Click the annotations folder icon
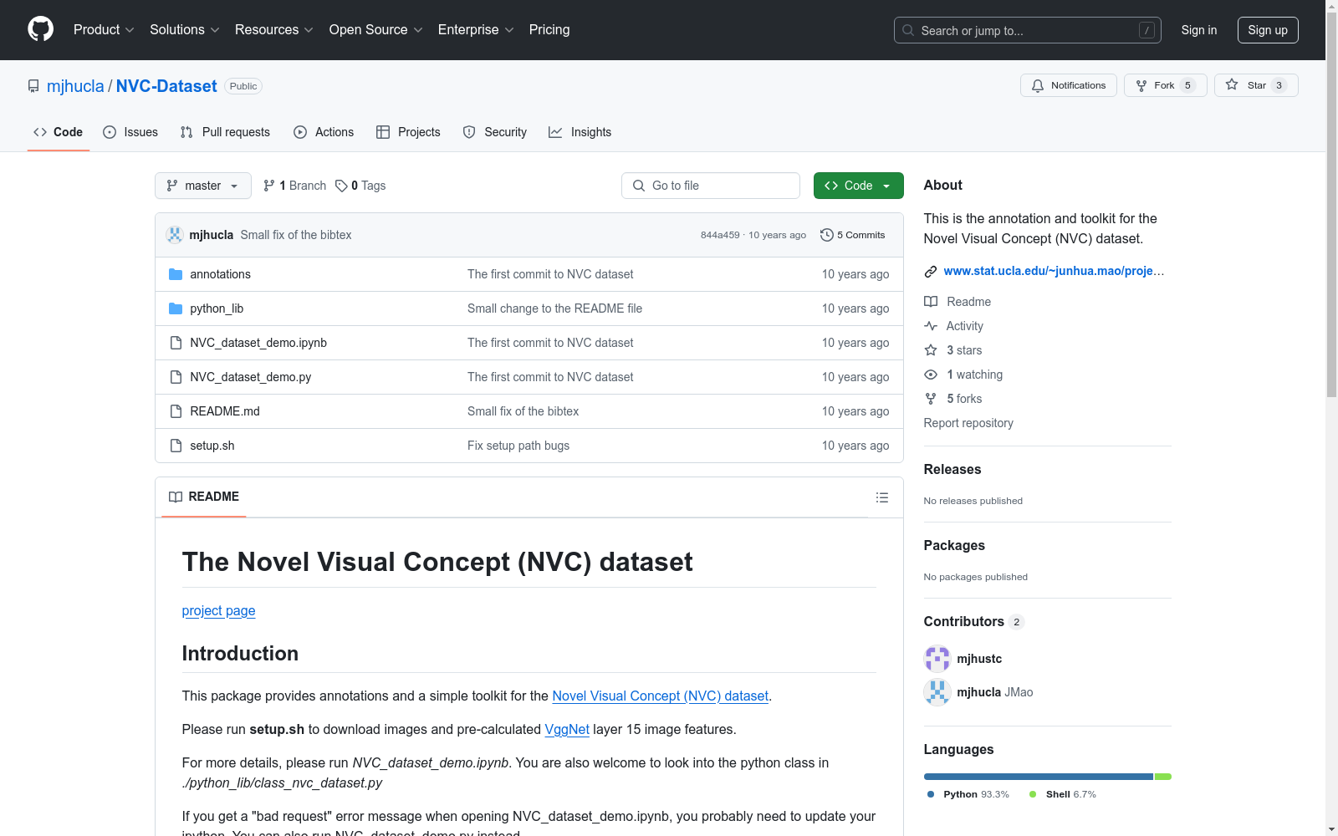The height and width of the screenshot is (836, 1338). pos(176,274)
